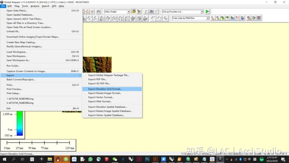
Task: Click the green Run Favorite play button
Action: coord(208,12)
